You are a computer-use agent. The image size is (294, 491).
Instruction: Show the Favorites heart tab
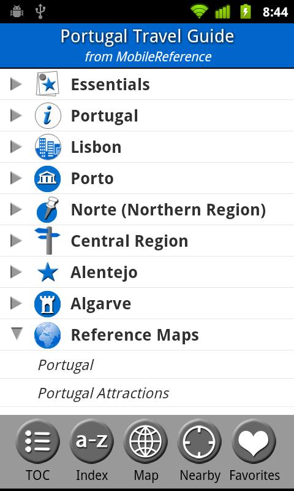coord(254,452)
